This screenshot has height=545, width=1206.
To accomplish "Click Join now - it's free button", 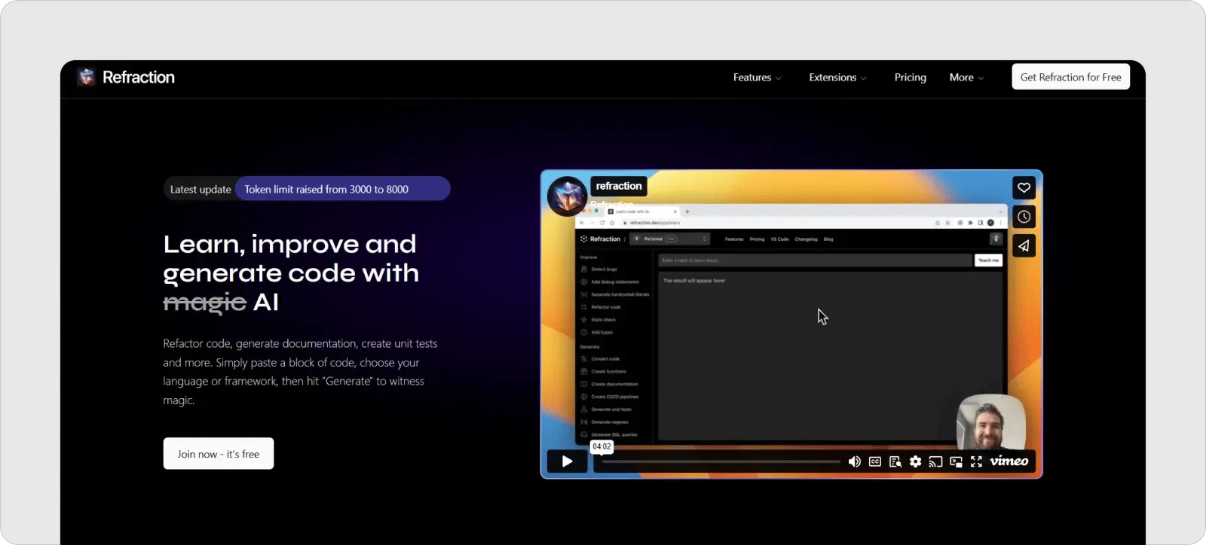I will coord(219,454).
